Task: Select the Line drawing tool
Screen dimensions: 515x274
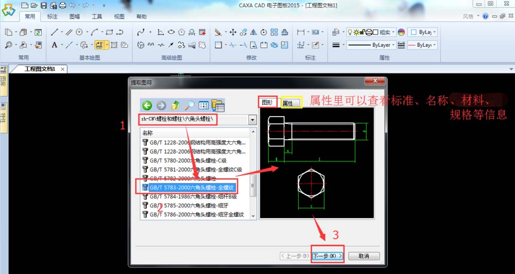Action: (x=55, y=32)
